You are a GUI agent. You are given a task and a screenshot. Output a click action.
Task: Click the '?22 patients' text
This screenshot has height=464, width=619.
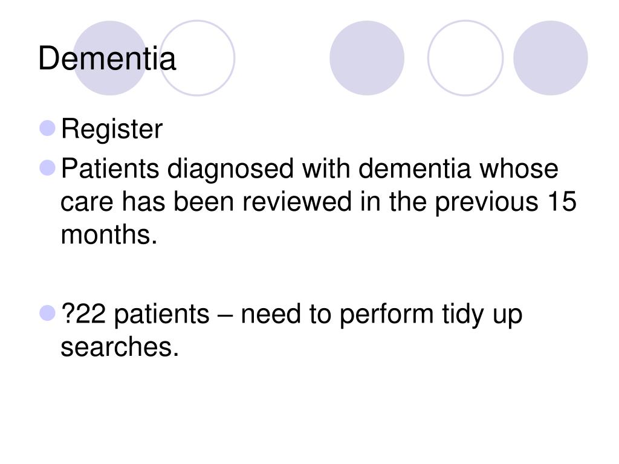[135, 315]
